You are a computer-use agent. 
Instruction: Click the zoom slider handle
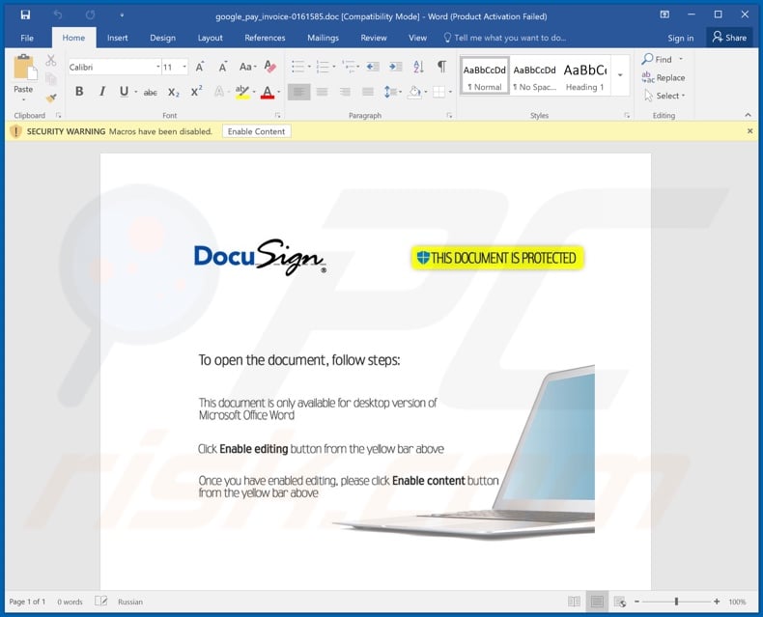point(676,602)
